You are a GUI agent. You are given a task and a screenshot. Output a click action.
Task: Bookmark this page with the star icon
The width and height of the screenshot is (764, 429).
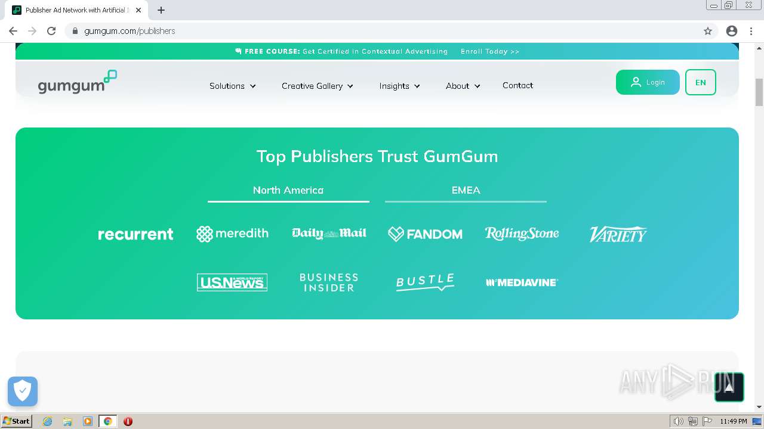tap(708, 31)
